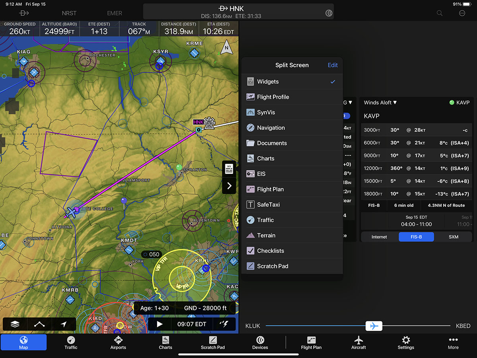
Task: Tap the Connext icon beside HNK
Action: tap(329, 13)
